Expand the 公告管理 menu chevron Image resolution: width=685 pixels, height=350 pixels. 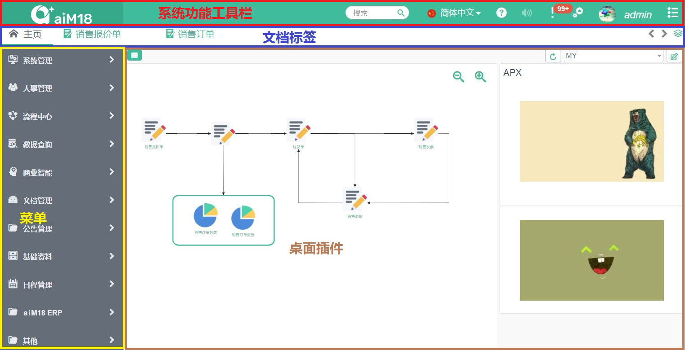[112, 228]
